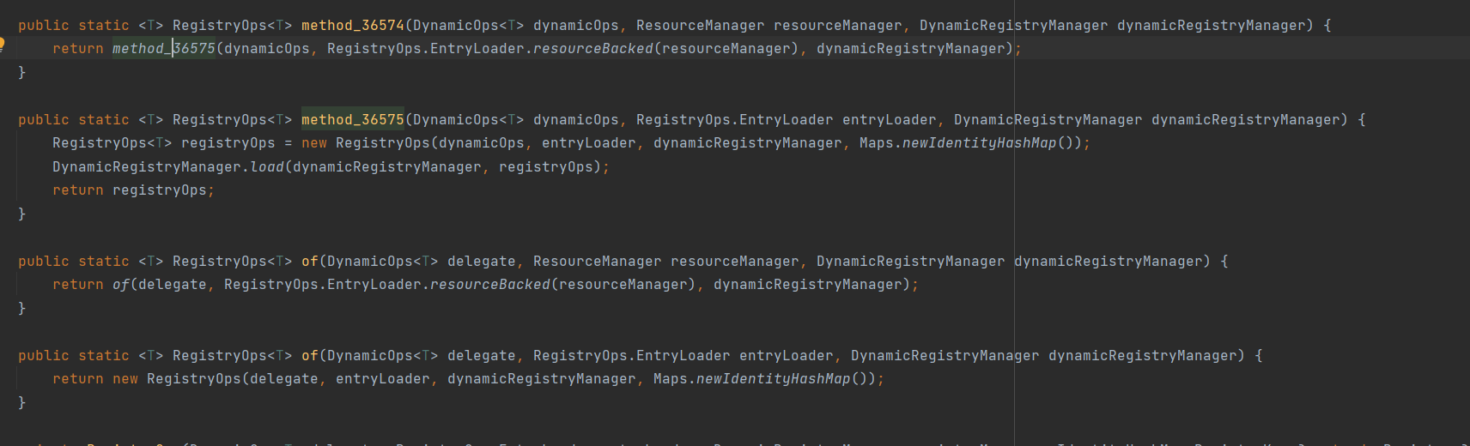Click the registryOps local variable before the equals sign
This screenshot has height=446, width=1470.
pos(228,143)
